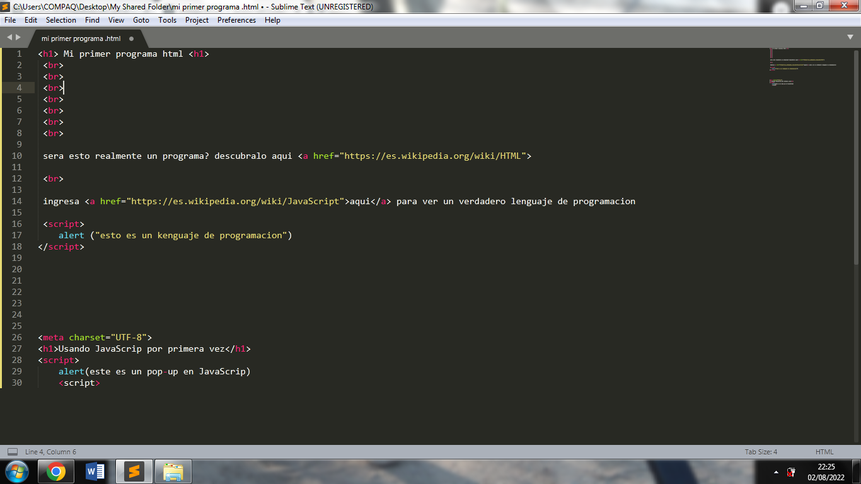Open the Edit menu
The width and height of the screenshot is (861, 484).
click(x=31, y=20)
